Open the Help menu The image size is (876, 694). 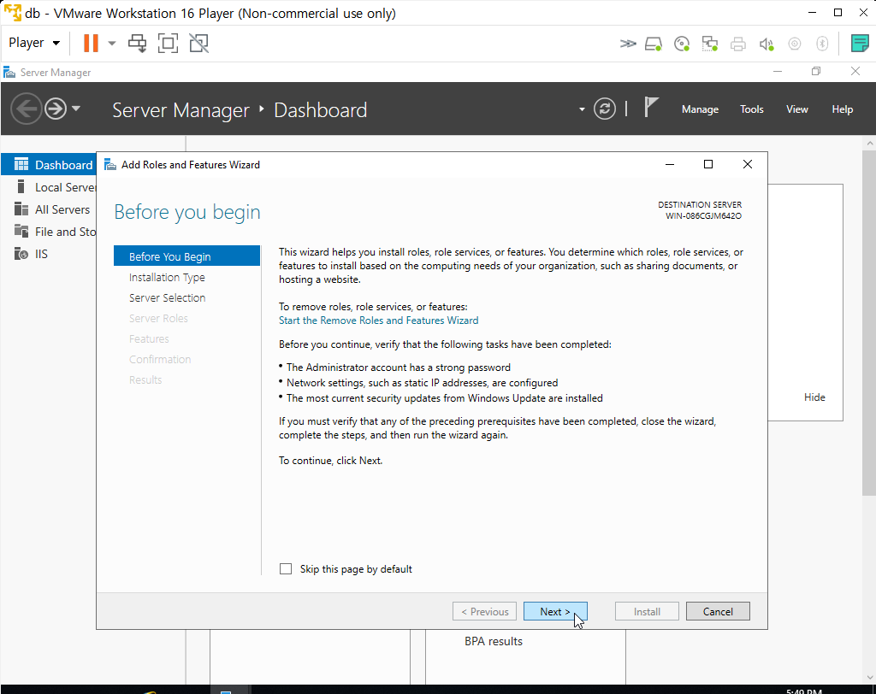(x=842, y=109)
